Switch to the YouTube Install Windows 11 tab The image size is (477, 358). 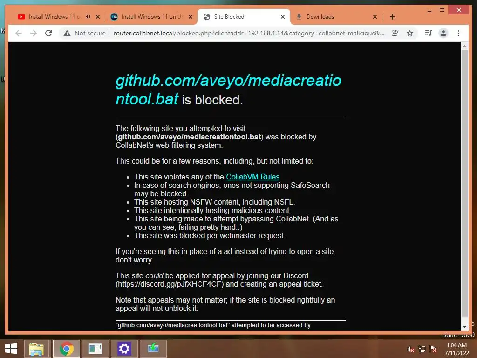[x=55, y=17]
